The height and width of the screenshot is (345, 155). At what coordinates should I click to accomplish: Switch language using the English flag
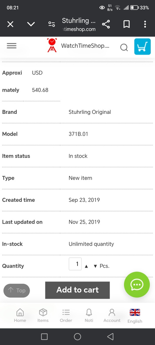pyautogui.click(x=135, y=316)
